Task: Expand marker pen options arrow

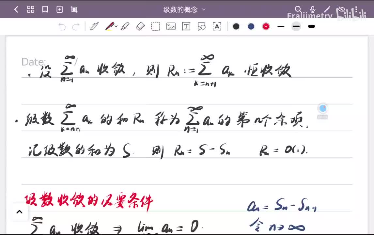Action: [116, 26]
